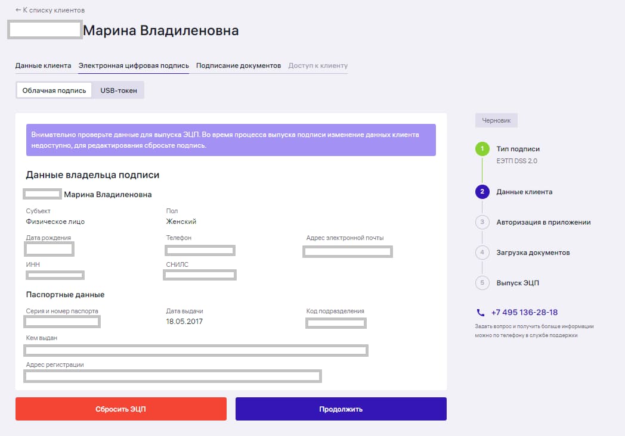
Task: Click the purple data-check warning banner
Action: click(231, 140)
